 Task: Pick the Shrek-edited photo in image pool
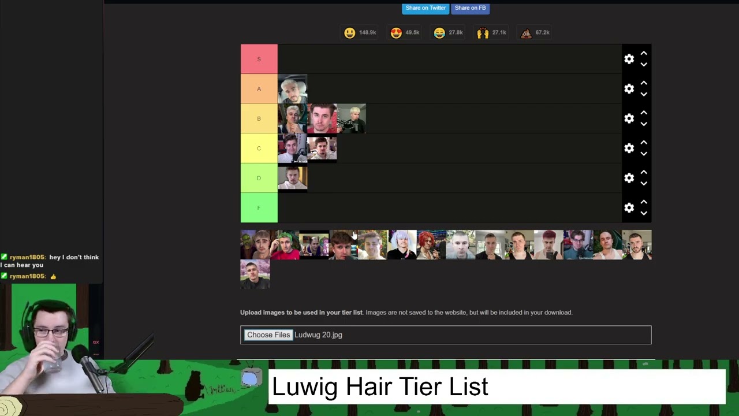(255, 245)
